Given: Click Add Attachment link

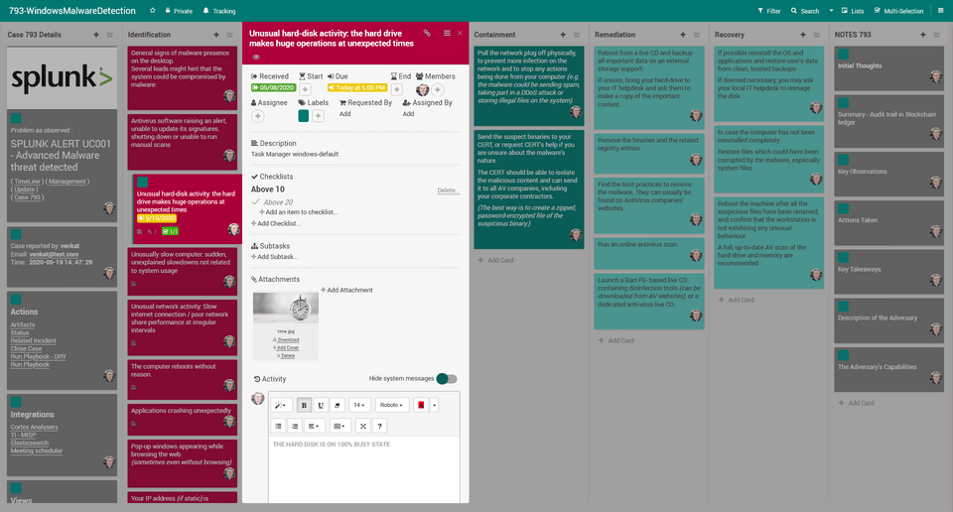Looking at the screenshot, I should pos(347,291).
